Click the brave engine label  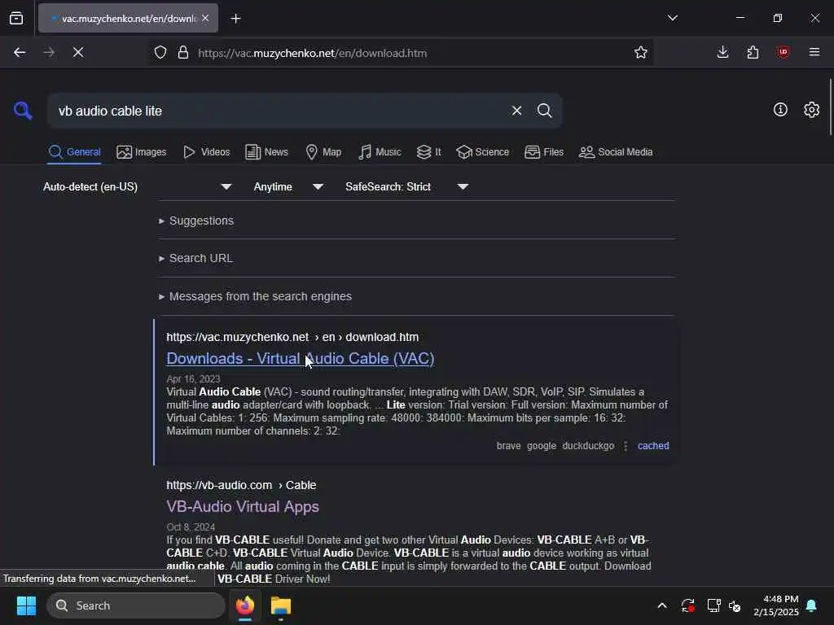tap(508, 446)
